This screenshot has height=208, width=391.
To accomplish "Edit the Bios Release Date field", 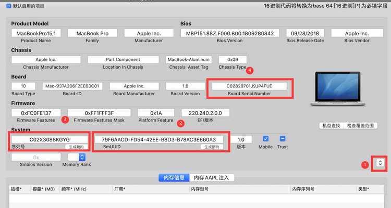I will pyautogui.click(x=305, y=33).
